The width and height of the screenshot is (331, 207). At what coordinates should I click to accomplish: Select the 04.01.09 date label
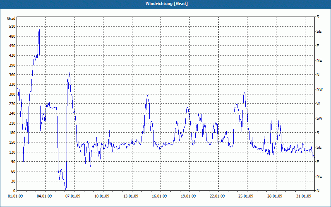tap(44, 196)
